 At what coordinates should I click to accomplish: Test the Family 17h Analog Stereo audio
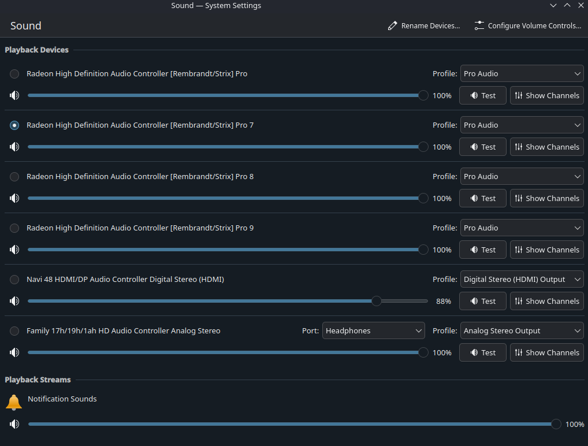point(483,352)
